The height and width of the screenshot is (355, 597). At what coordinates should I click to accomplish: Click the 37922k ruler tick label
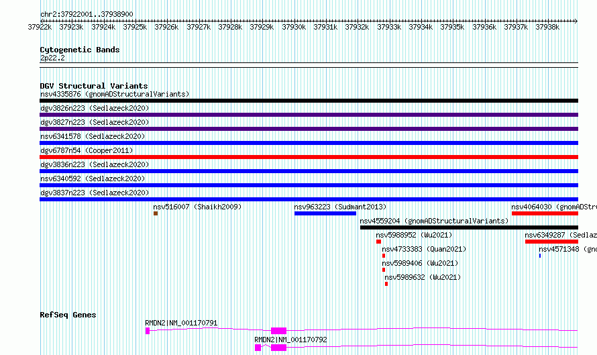pyautogui.click(x=40, y=27)
